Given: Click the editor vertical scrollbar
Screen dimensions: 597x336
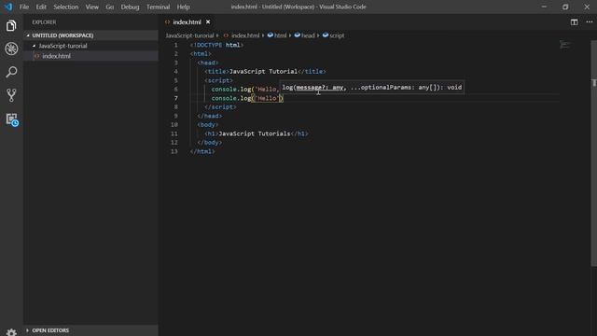Looking at the screenshot, I should tap(593, 152).
